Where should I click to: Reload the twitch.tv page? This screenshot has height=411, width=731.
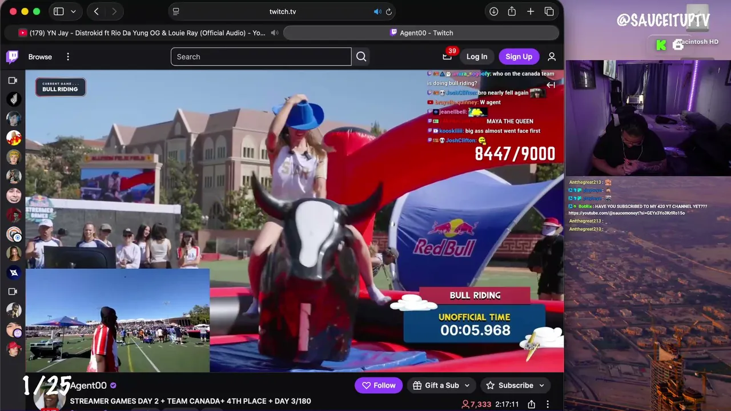(389, 11)
